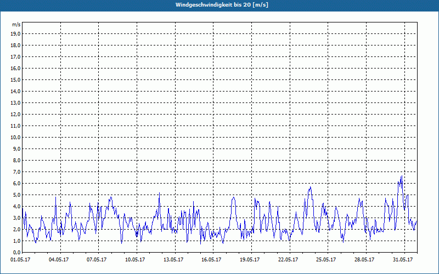Click the 6,0 y-axis value
The height and width of the screenshot is (274, 439).
click(x=16, y=184)
